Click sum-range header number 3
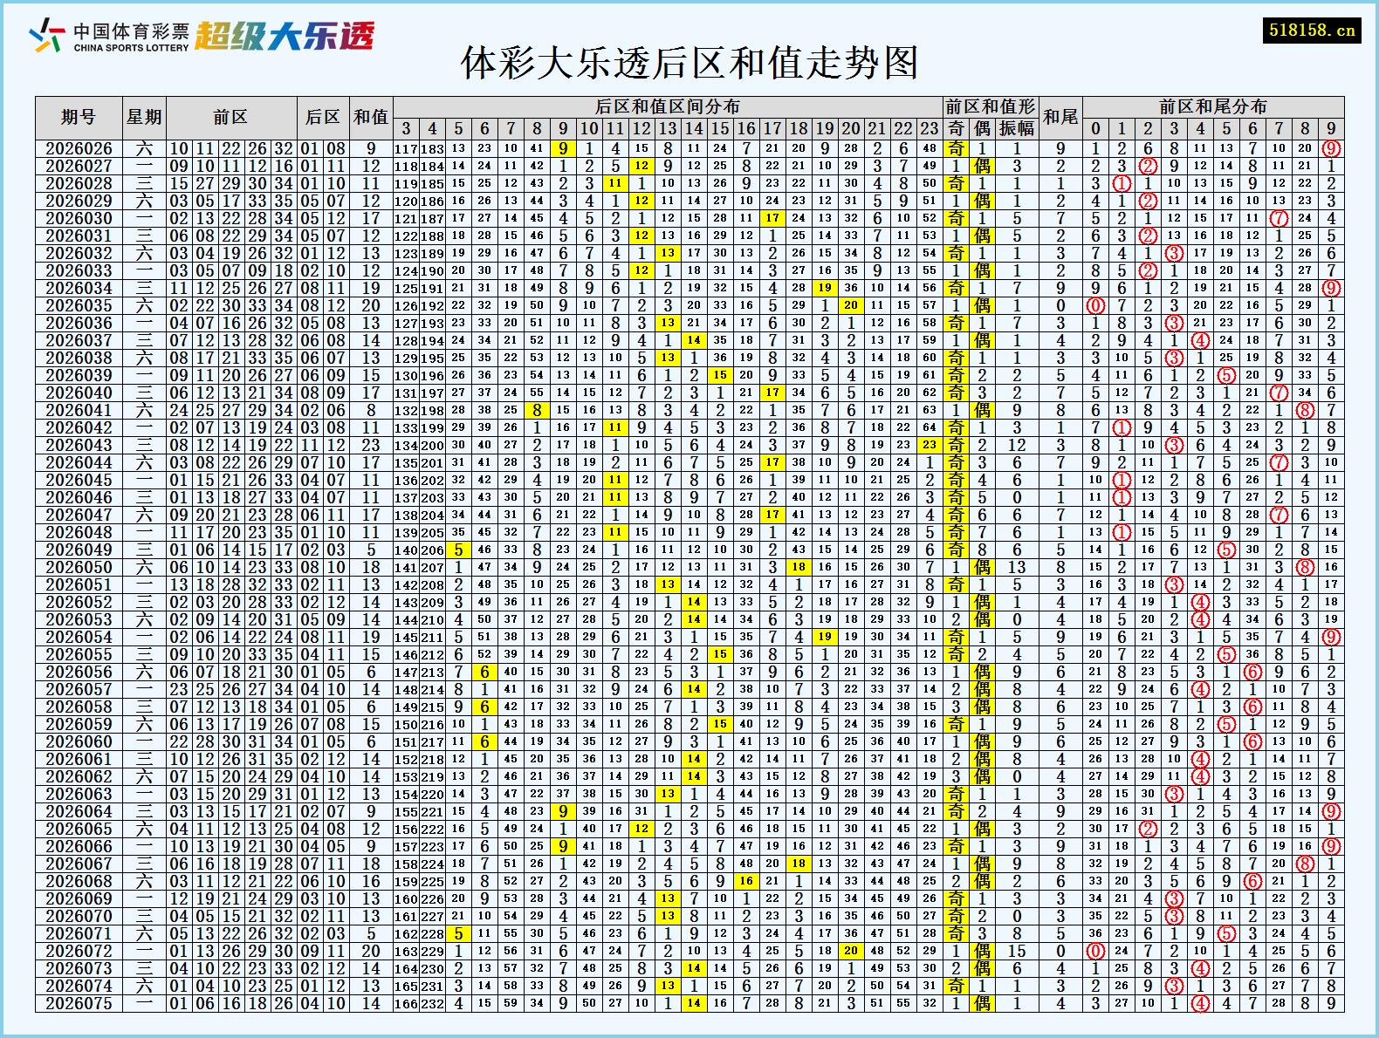 point(406,128)
